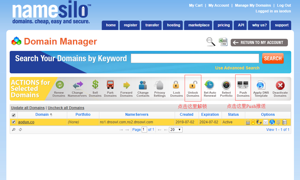
Task: Open the hosting navigation tab
Action: point(173,25)
